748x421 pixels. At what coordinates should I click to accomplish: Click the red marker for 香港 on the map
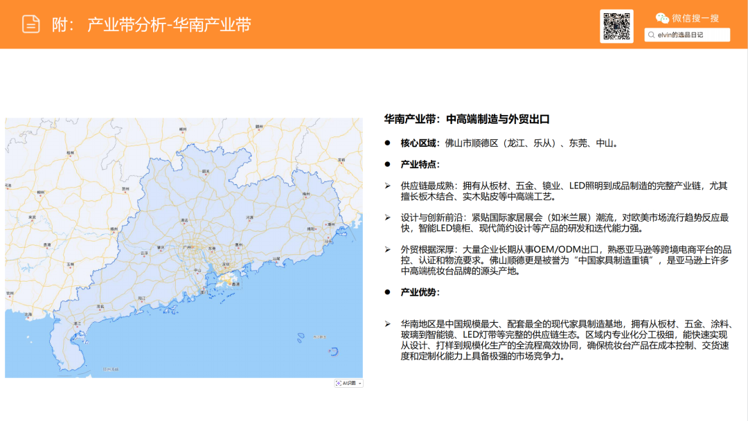pyautogui.click(x=230, y=283)
